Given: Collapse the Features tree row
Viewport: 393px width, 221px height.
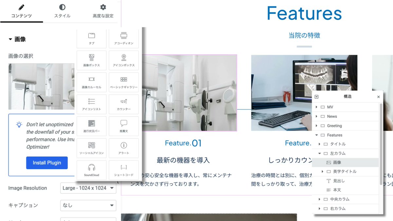Looking at the screenshot, I should [316, 135].
